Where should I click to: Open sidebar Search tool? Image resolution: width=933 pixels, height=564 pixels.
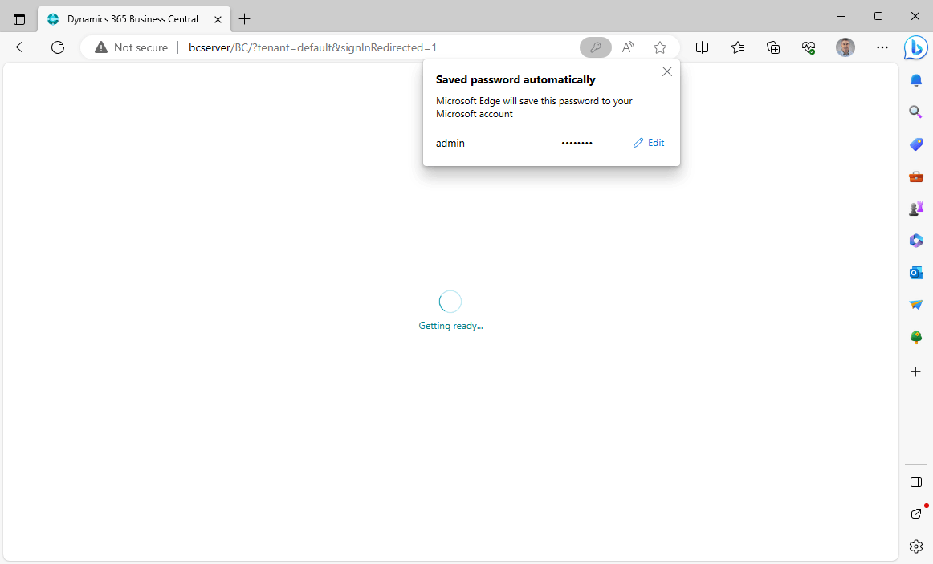click(916, 112)
